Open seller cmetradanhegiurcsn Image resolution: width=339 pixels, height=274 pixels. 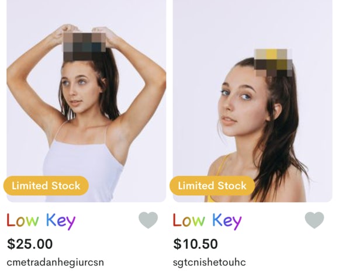56,262
